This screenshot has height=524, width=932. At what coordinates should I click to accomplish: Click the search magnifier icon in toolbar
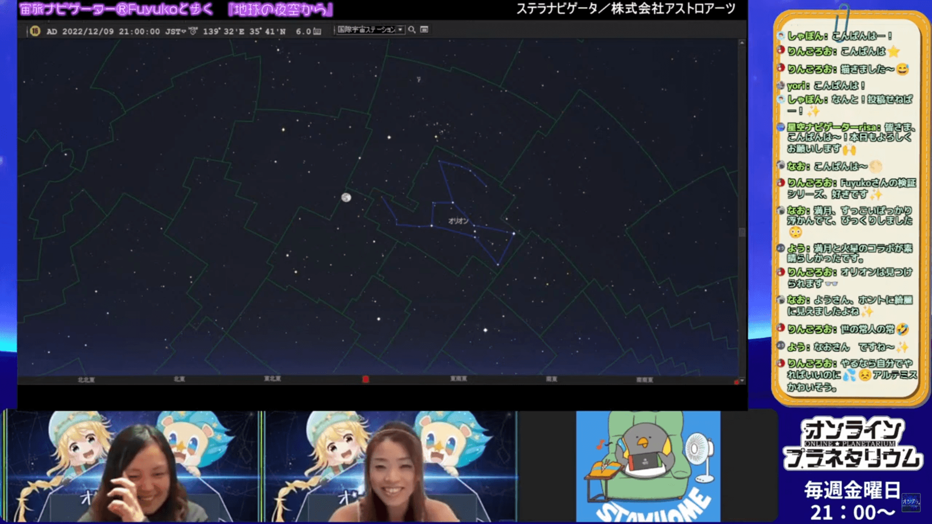412,30
